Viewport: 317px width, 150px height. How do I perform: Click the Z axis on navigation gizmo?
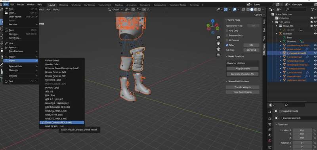tap(213, 21)
